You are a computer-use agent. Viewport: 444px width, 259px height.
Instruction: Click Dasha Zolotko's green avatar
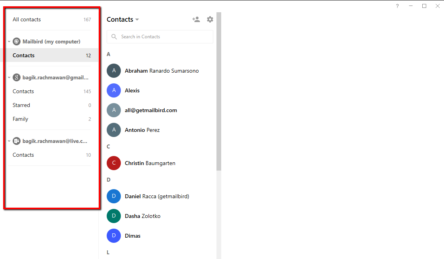tap(114, 216)
